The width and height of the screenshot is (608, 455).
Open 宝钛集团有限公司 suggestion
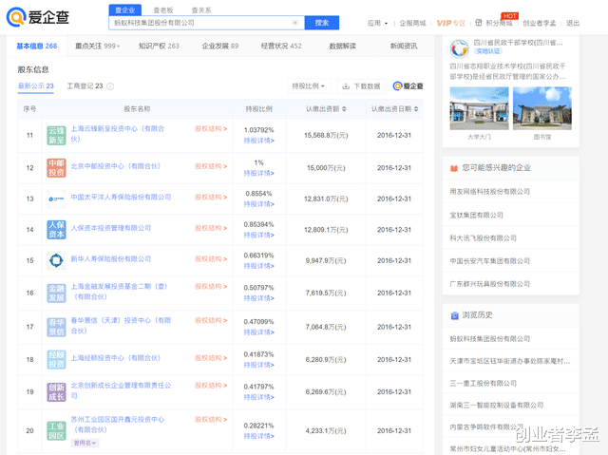476,215
